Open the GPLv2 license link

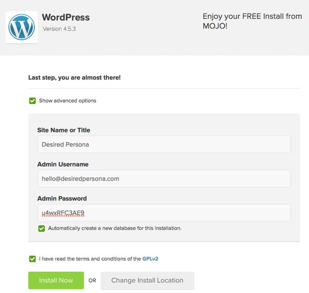pyautogui.click(x=150, y=259)
